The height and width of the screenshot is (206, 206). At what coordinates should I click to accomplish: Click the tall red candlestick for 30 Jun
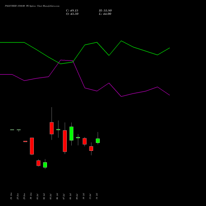click(x=32, y=146)
